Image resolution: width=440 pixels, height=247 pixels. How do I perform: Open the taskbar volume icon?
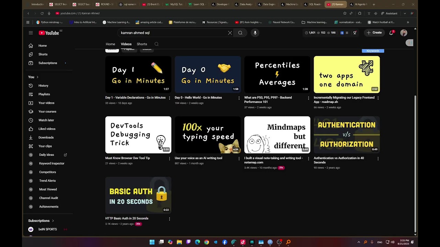tap(393, 242)
